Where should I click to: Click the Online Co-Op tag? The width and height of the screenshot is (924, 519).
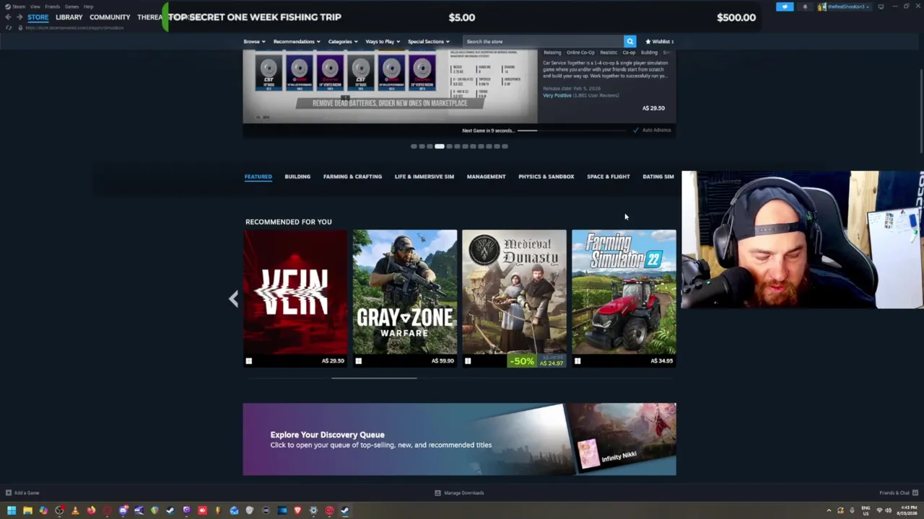click(x=580, y=53)
